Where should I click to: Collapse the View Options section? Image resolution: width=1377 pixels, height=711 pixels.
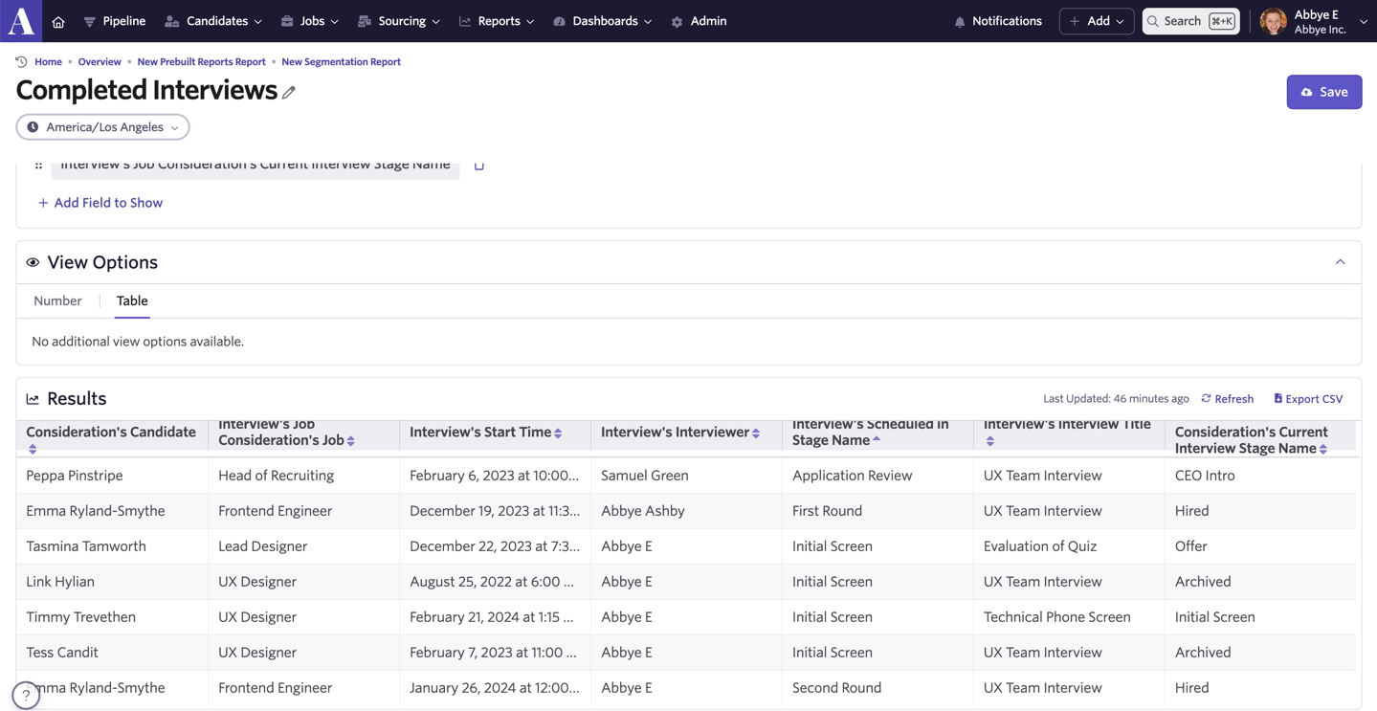(x=1340, y=262)
